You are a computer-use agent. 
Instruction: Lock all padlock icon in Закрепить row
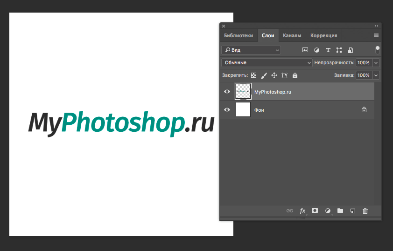coord(295,75)
